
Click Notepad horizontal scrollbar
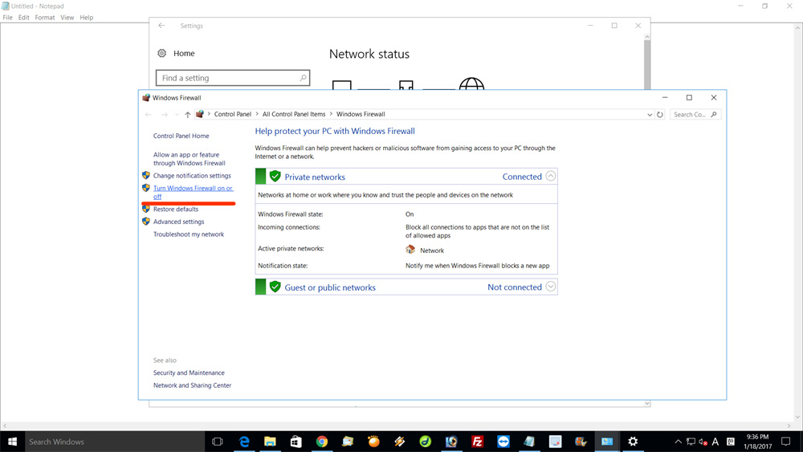click(x=397, y=426)
